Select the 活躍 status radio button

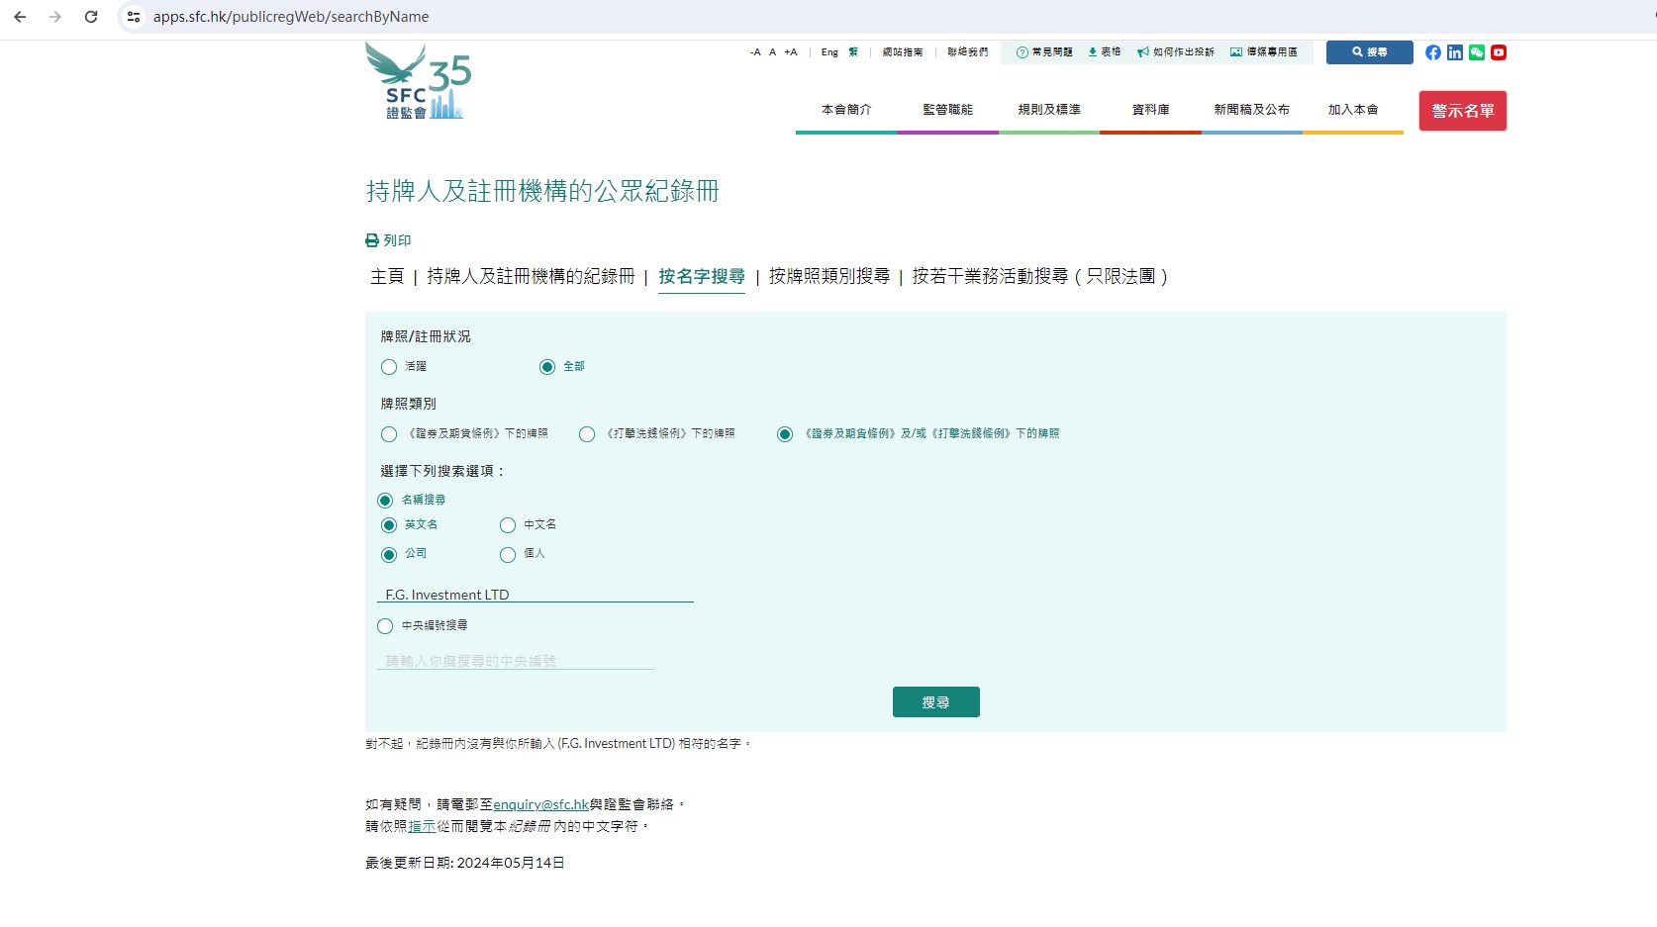[389, 367]
